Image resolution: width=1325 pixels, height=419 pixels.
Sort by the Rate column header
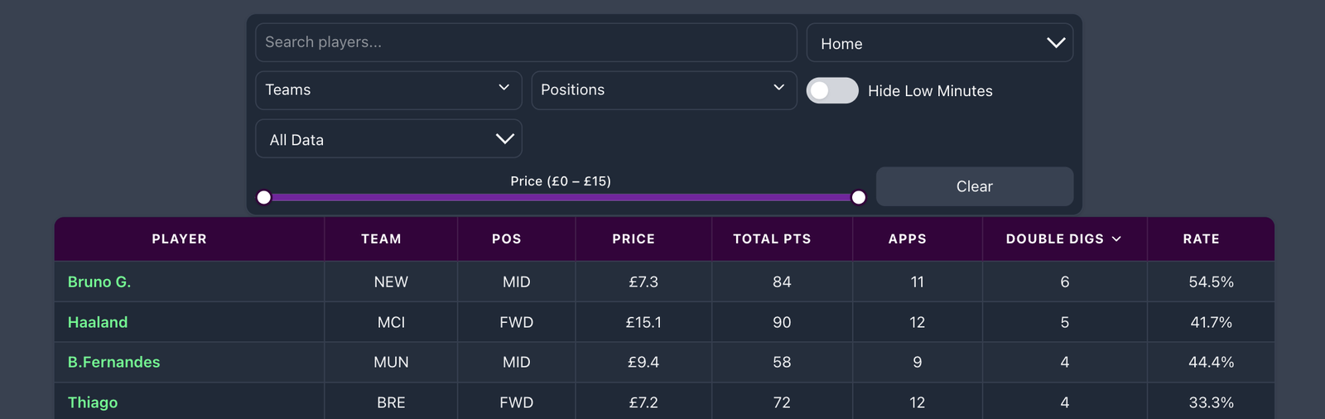tap(1201, 239)
